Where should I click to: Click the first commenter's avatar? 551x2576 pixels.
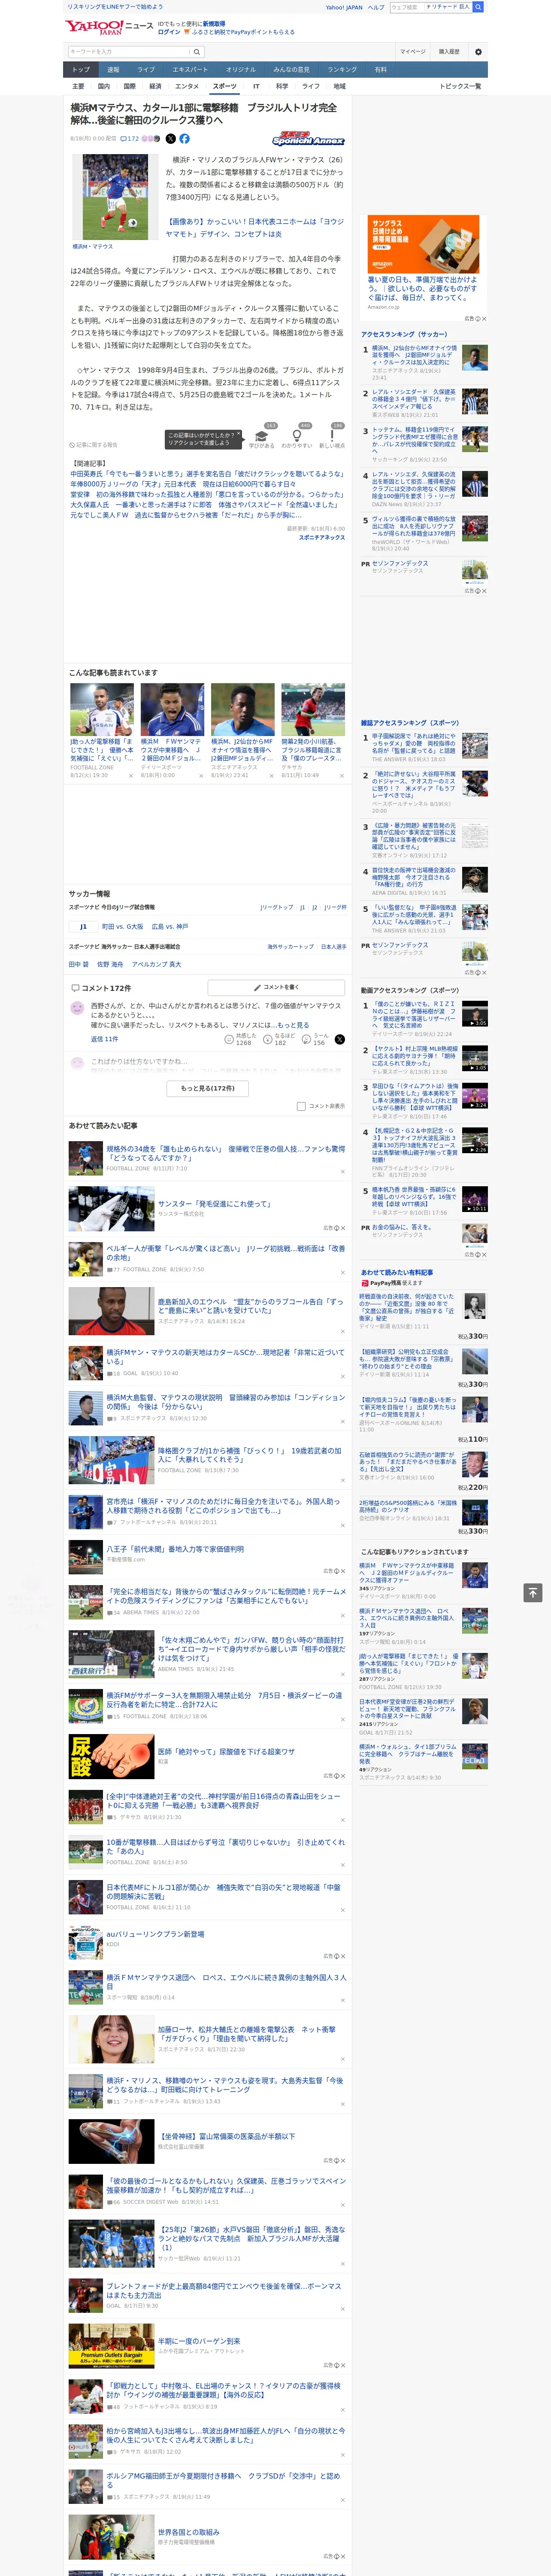pyautogui.click(x=77, y=1008)
